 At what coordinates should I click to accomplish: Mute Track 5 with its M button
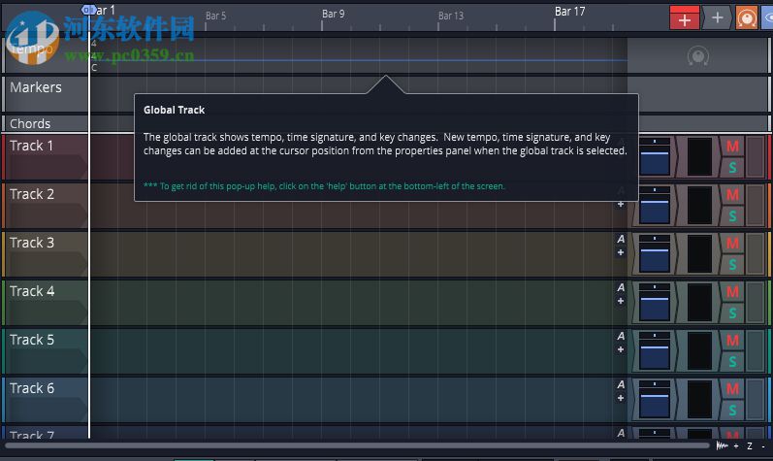coord(732,341)
